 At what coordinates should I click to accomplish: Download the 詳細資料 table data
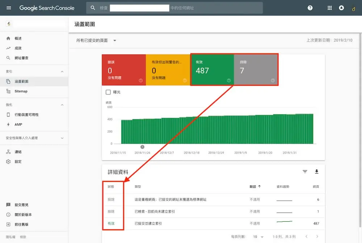pyautogui.click(x=317, y=171)
